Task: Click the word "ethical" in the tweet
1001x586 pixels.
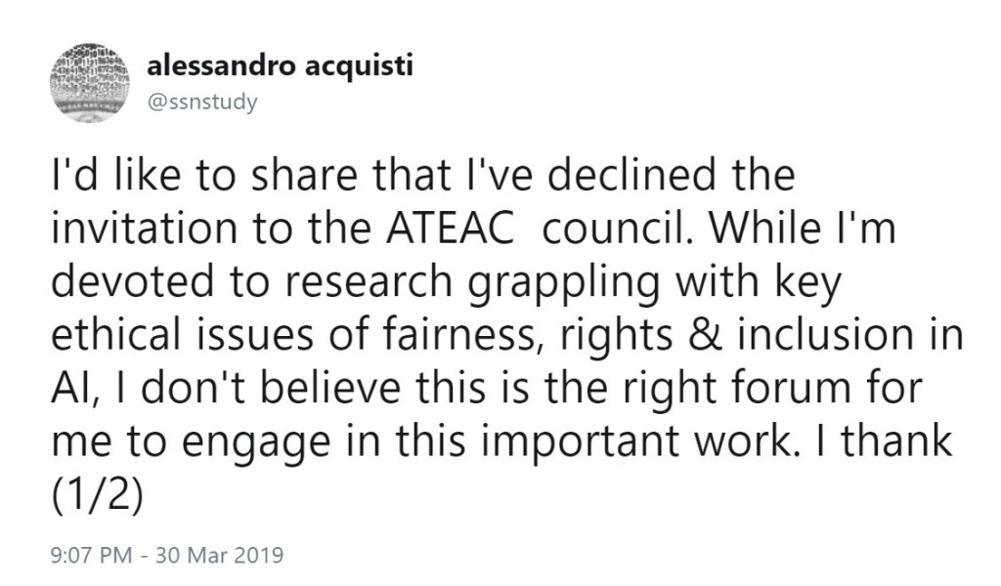Action: pyautogui.click(x=118, y=336)
